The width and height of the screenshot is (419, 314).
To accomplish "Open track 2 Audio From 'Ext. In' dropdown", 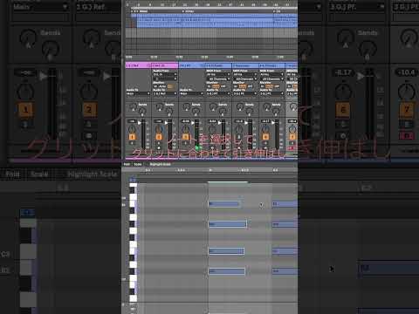I will [165, 74].
